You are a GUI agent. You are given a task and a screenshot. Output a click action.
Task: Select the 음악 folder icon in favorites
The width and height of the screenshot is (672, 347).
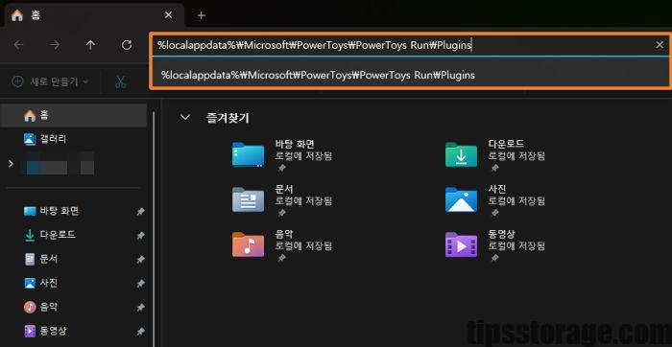tap(248, 244)
